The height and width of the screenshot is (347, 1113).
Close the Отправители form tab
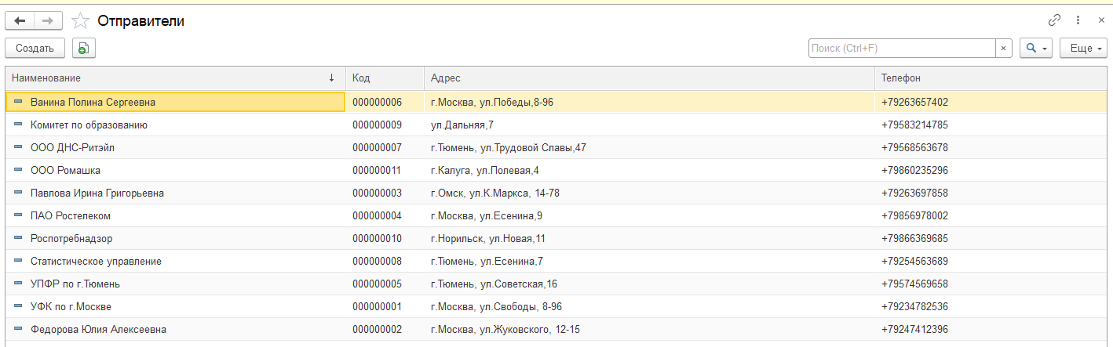tap(1100, 20)
